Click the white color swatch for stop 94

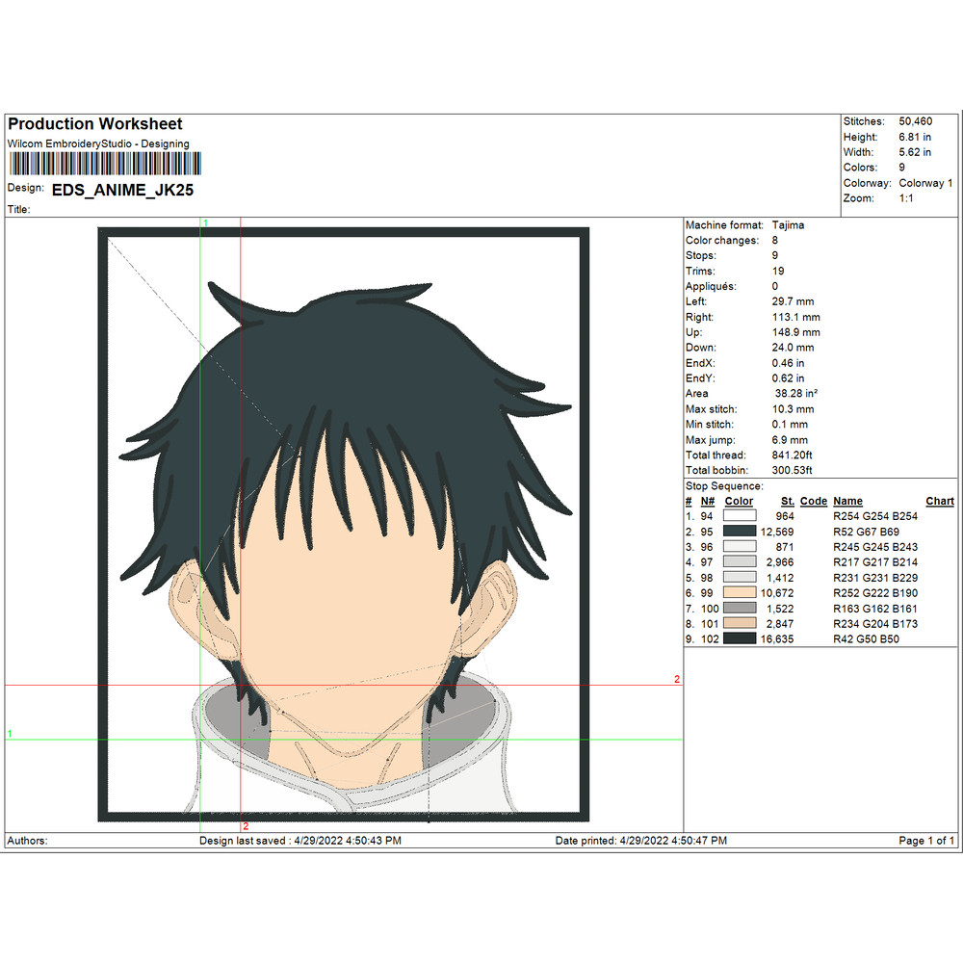(740, 516)
